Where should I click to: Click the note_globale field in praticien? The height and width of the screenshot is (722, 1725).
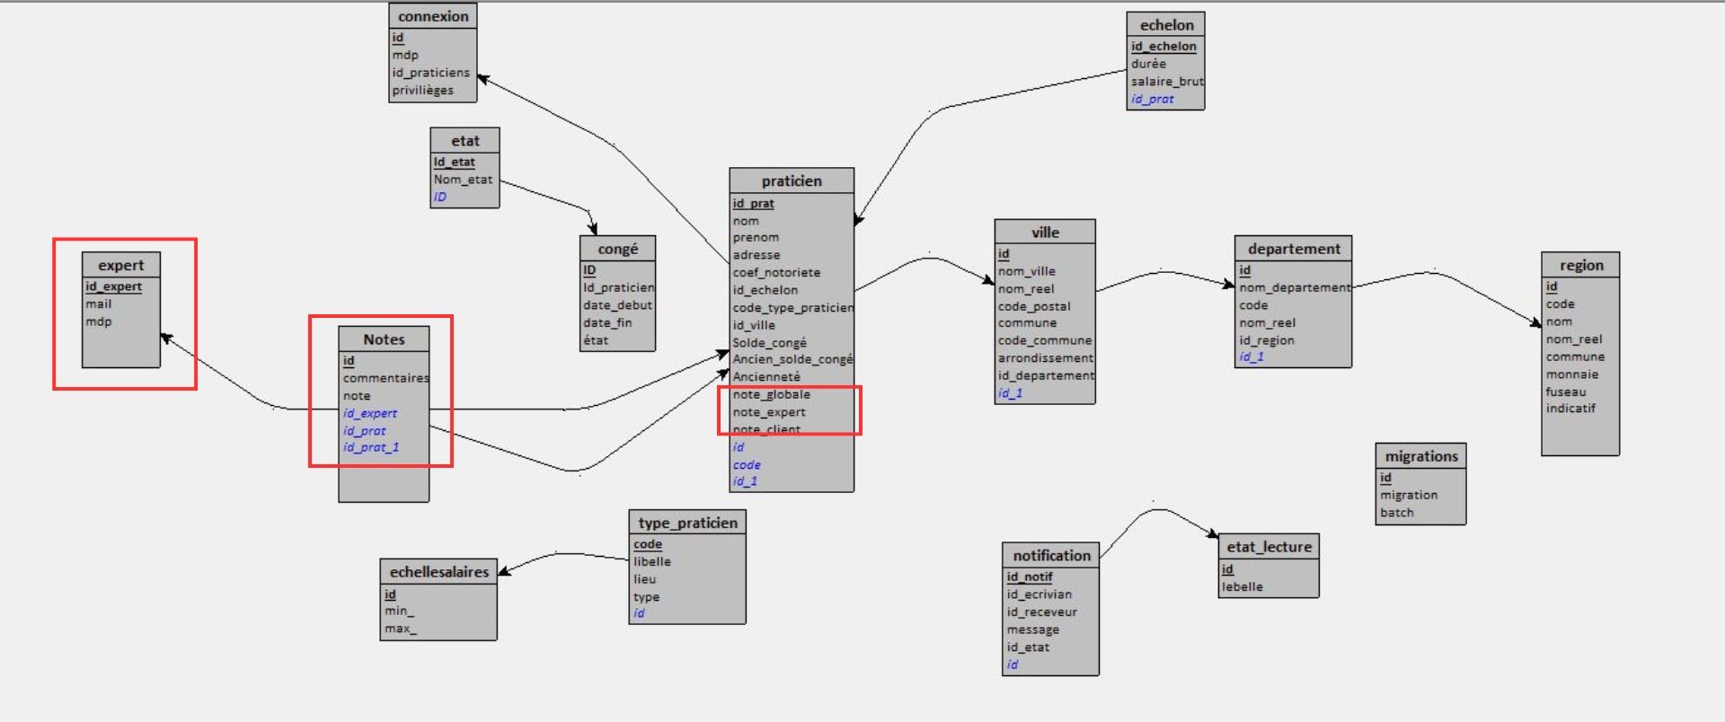coord(771,394)
